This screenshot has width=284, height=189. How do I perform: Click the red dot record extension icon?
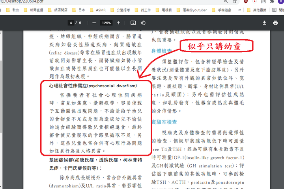254,2
